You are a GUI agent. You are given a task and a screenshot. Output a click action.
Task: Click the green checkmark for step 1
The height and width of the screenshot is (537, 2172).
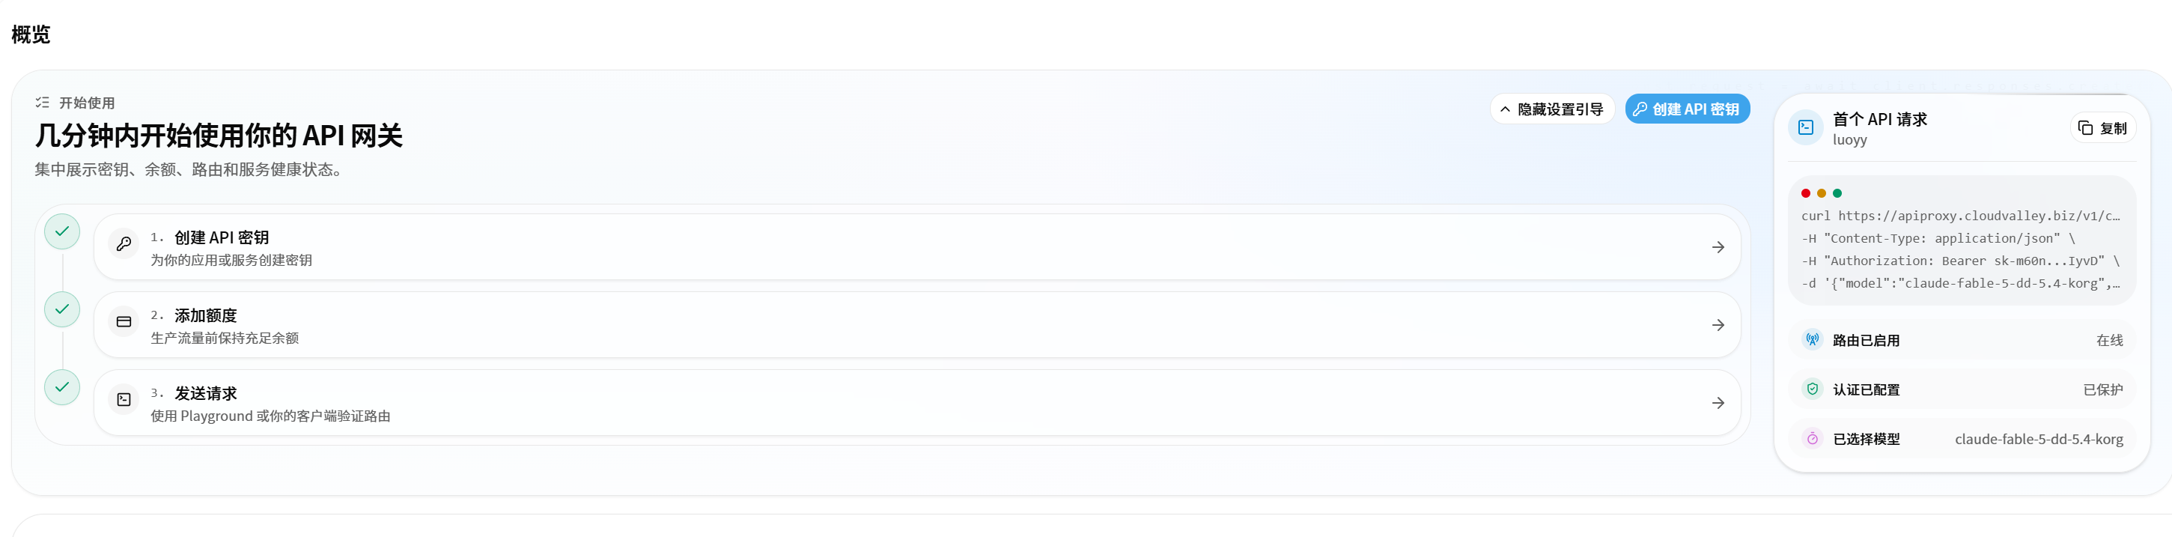(x=62, y=232)
